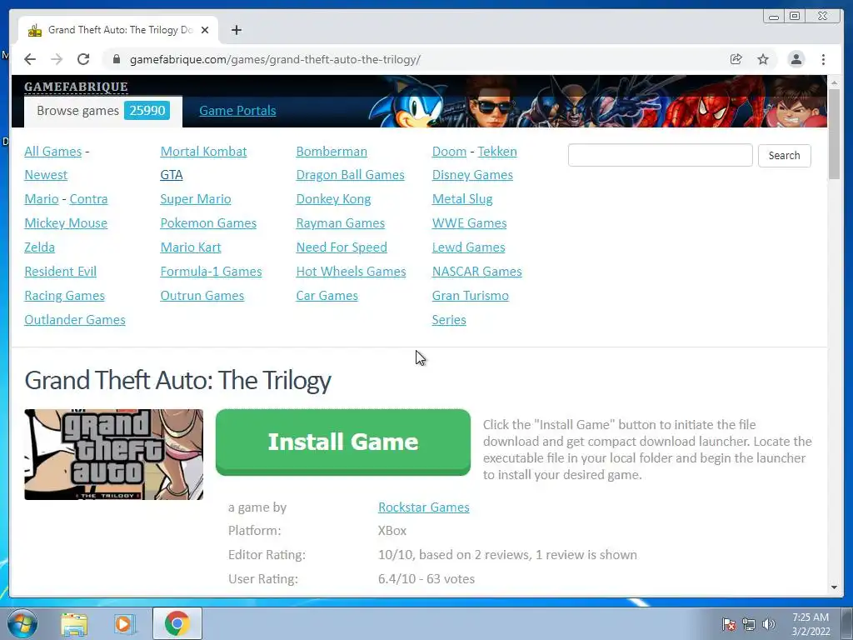Open the Bomberman link
This screenshot has width=853, height=640.
332,152
